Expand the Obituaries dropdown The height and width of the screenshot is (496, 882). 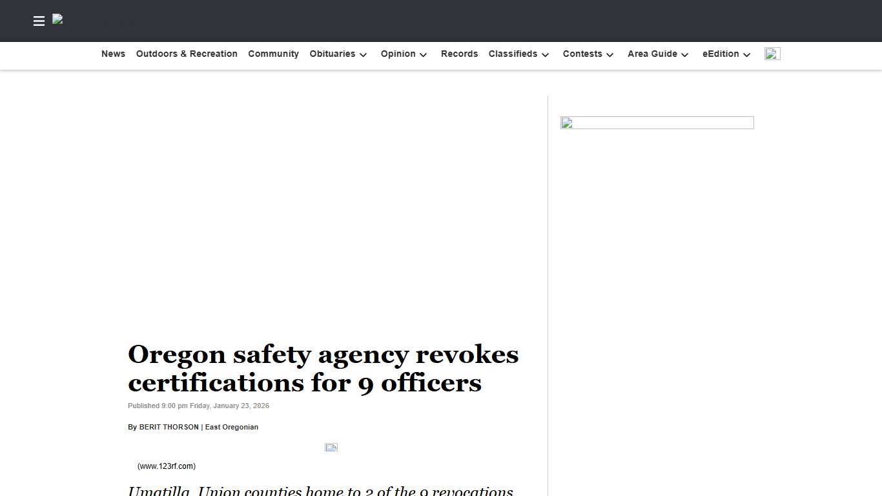pyautogui.click(x=338, y=54)
